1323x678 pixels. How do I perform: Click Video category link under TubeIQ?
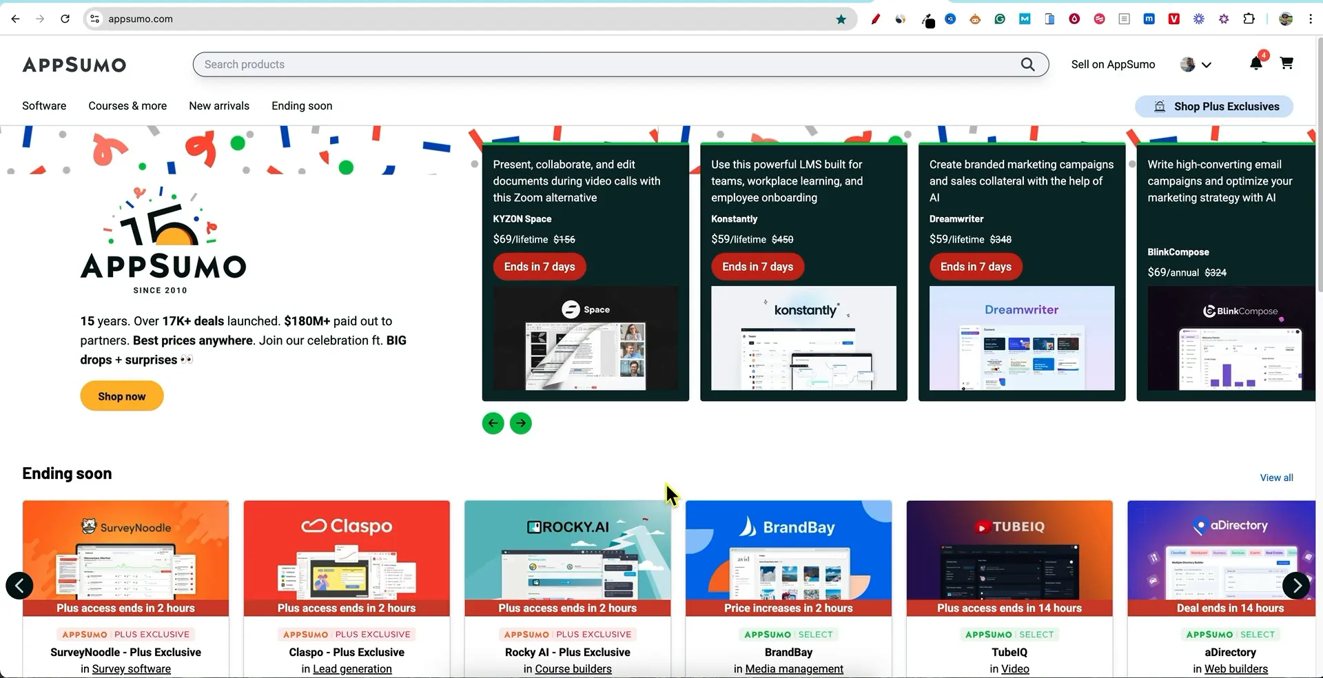1015,669
